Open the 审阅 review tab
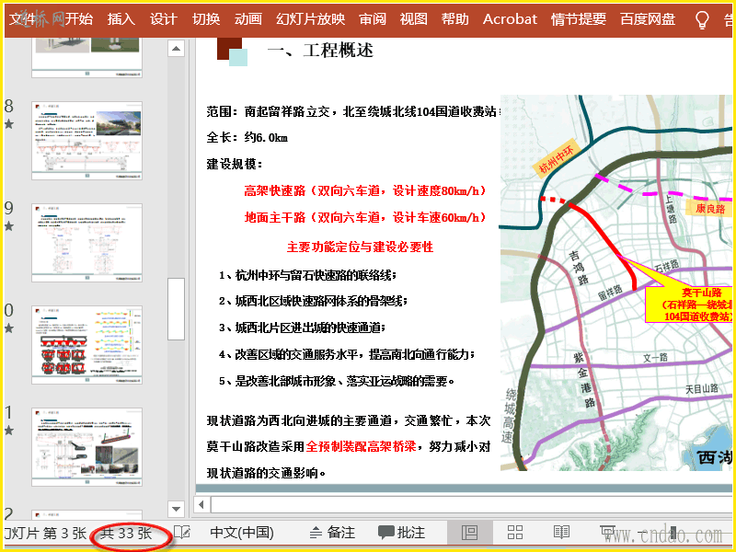Viewport: 736px width, 552px height. coord(373,18)
